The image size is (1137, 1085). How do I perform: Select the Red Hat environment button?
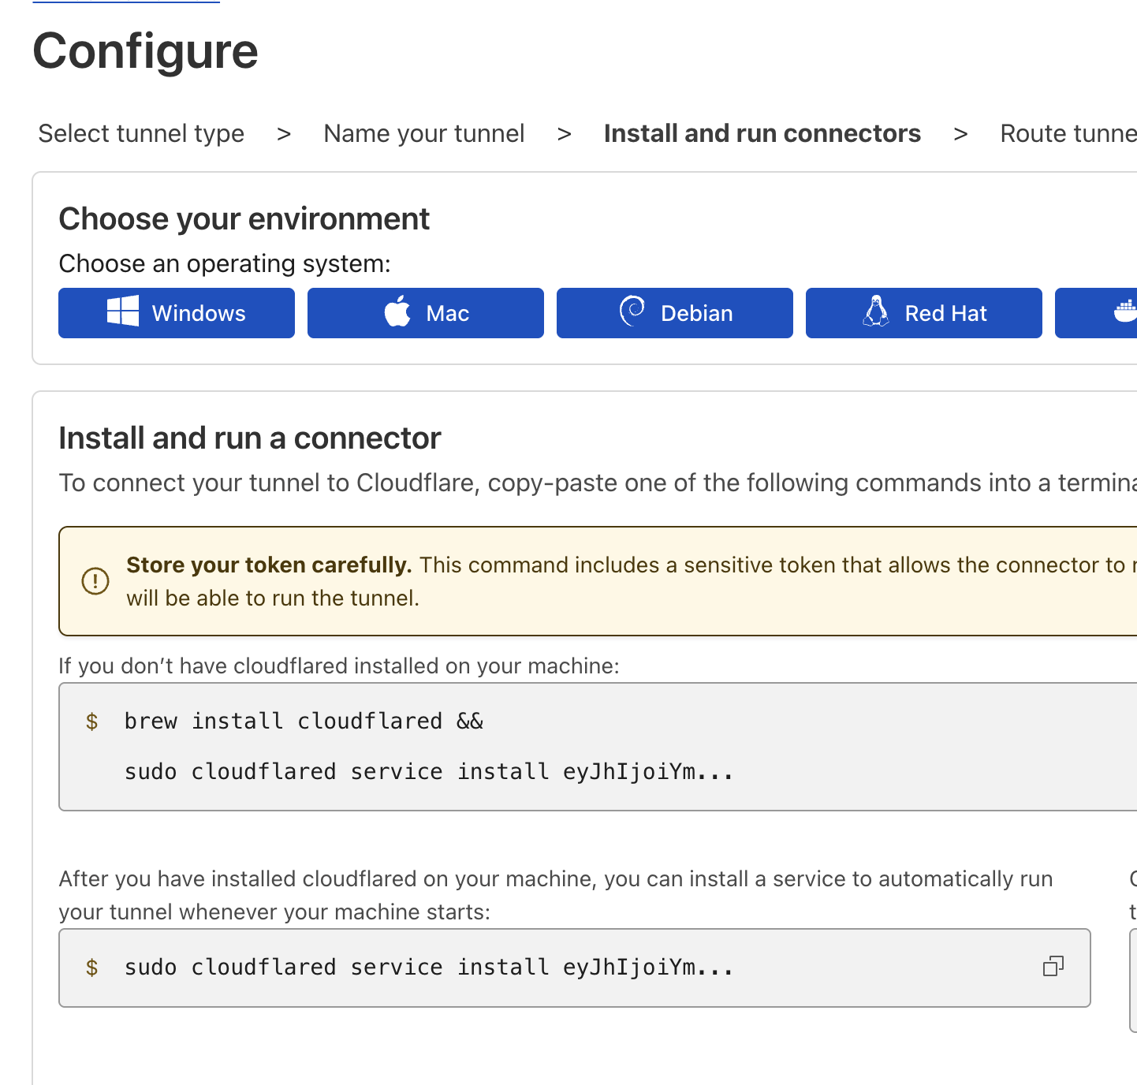pyautogui.click(x=924, y=313)
